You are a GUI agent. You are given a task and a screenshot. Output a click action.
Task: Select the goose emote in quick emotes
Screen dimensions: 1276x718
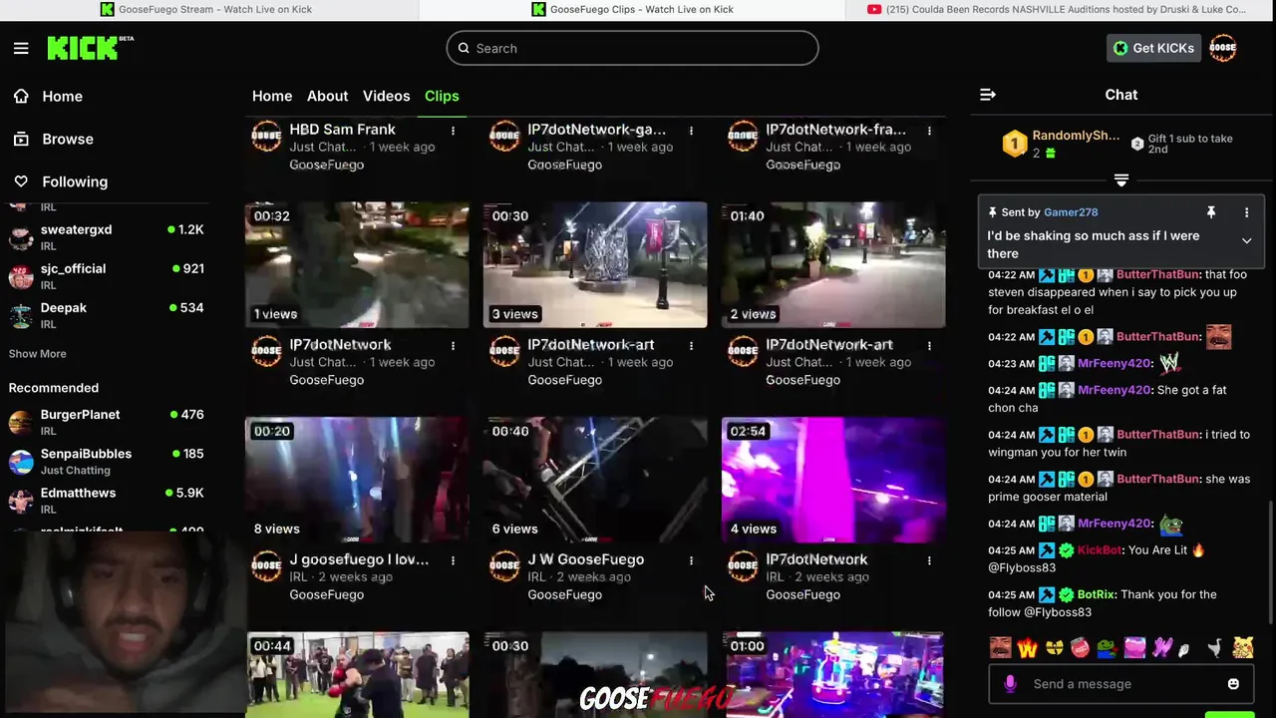pyautogui.click(x=1214, y=648)
